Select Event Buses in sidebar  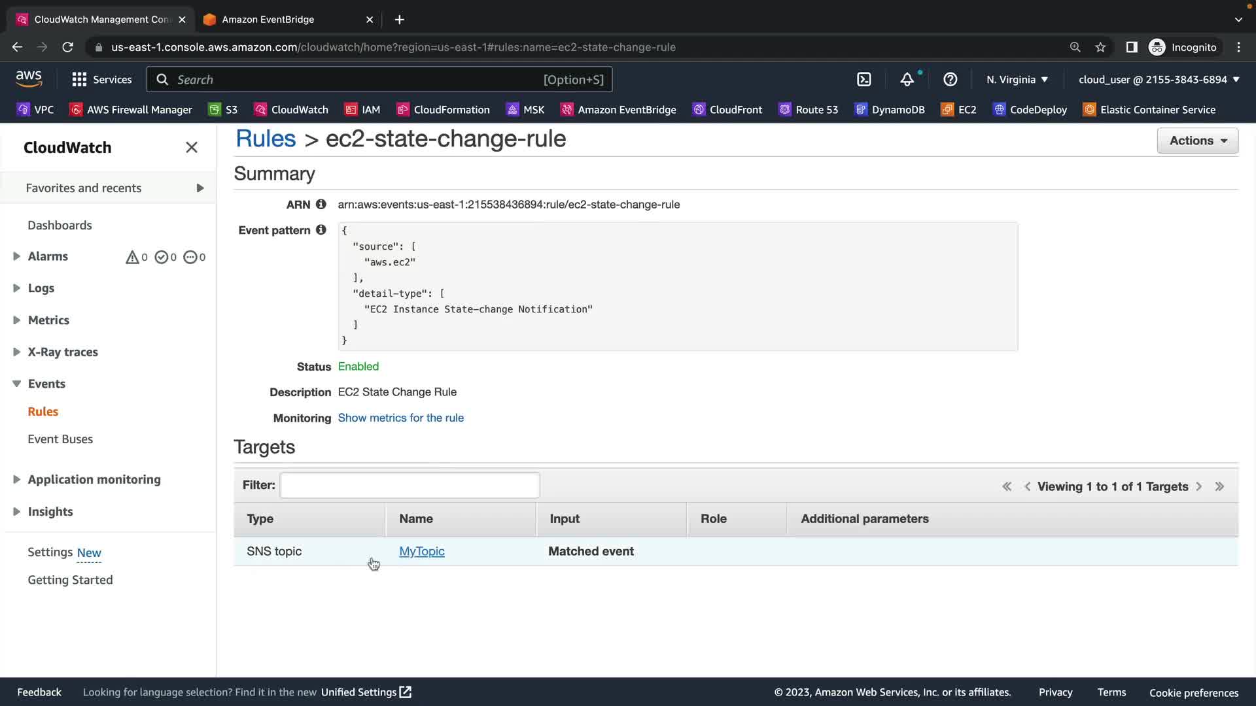point(60,439)
